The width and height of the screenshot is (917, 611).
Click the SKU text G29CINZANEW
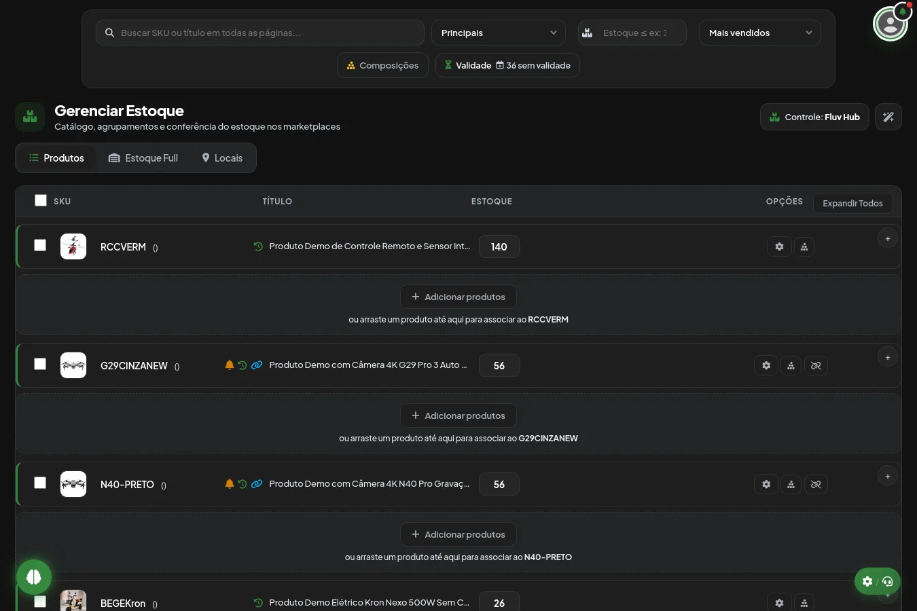tap(134, 366)
